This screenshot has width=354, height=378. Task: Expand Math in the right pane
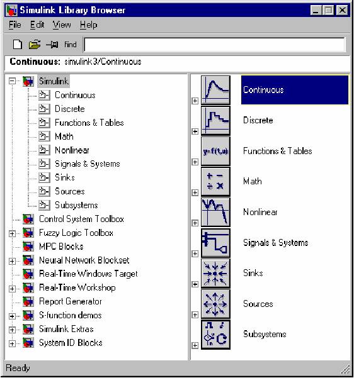(x=195, y=192)
